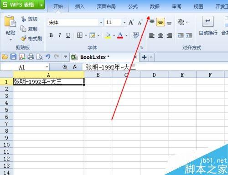Cut selection with the scissors icon
Image resolution: width=228 pixels, height=175 pixels.
(x=23, y=19)
